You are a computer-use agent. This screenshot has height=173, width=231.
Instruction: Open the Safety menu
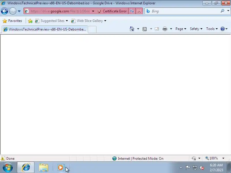(196, 29)
